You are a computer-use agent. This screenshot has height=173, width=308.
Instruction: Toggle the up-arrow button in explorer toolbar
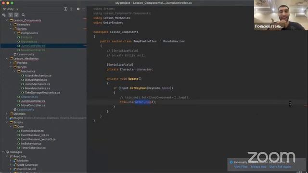click(x=11, y=15)
